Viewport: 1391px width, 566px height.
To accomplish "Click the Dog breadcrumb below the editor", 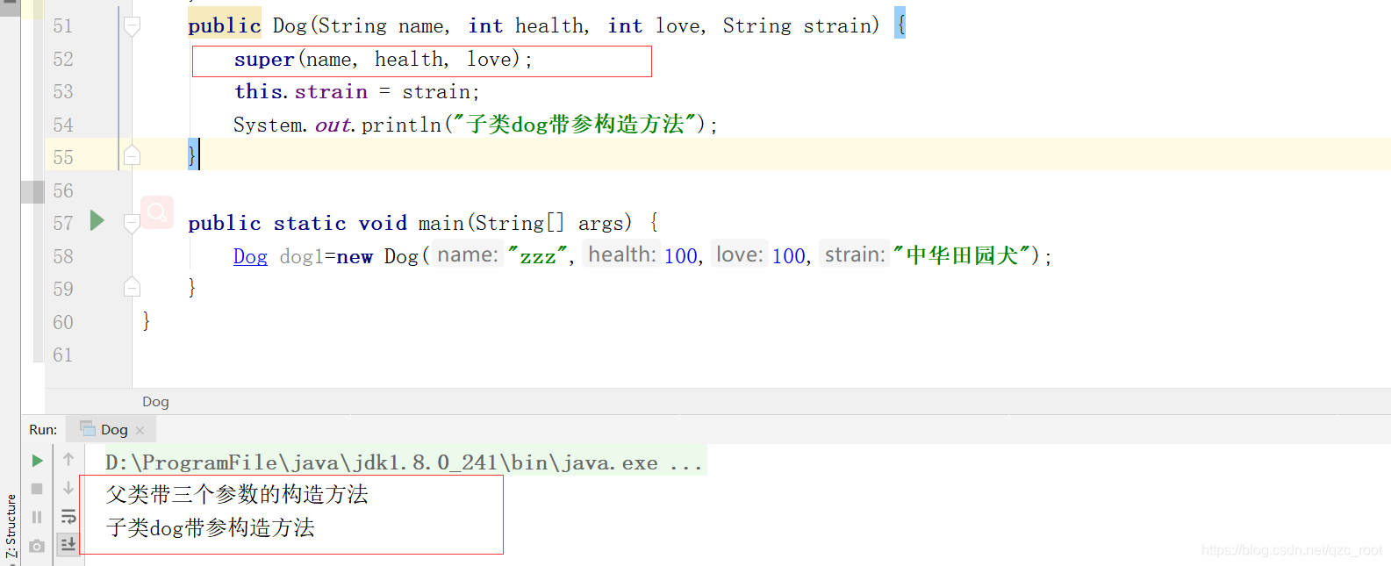I will point(155,401).
